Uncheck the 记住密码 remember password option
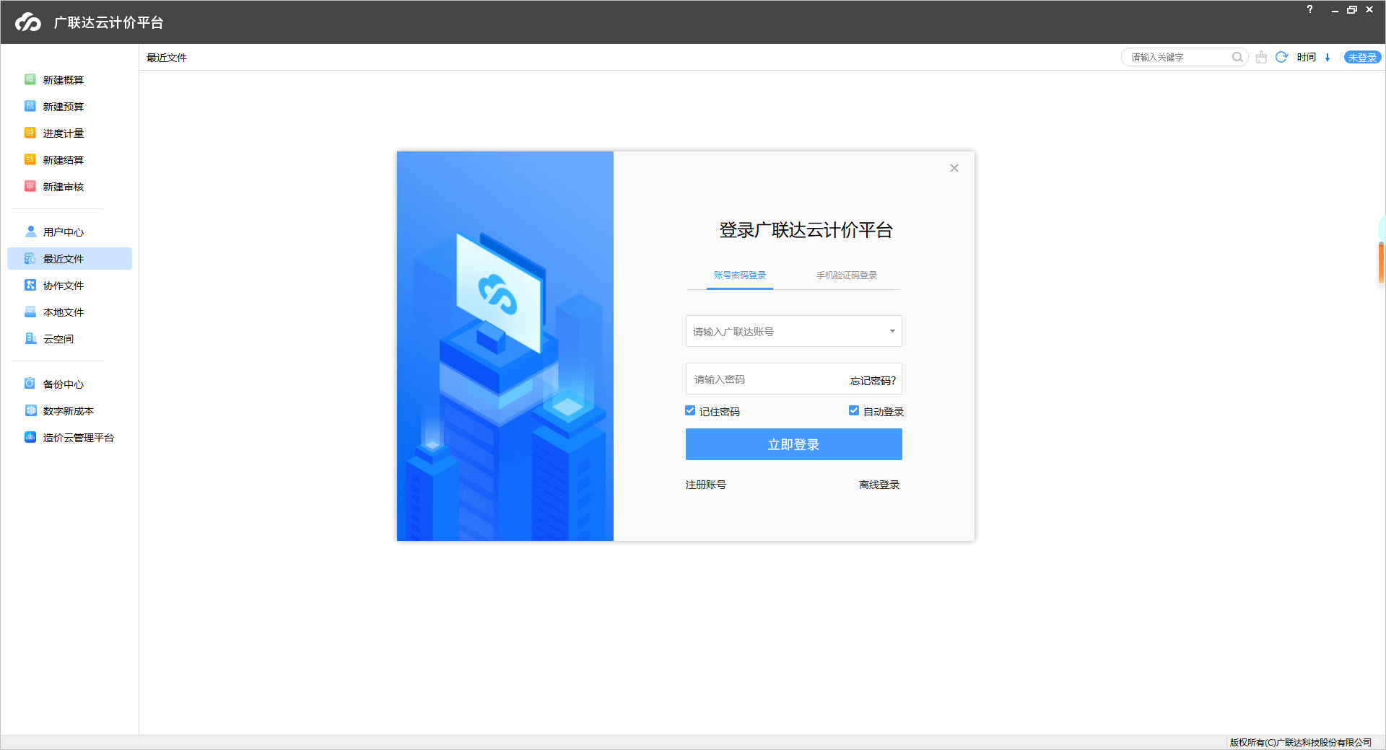Image resolution: width=1386 pixels, height=750 pixels. [x=690, y=410]
